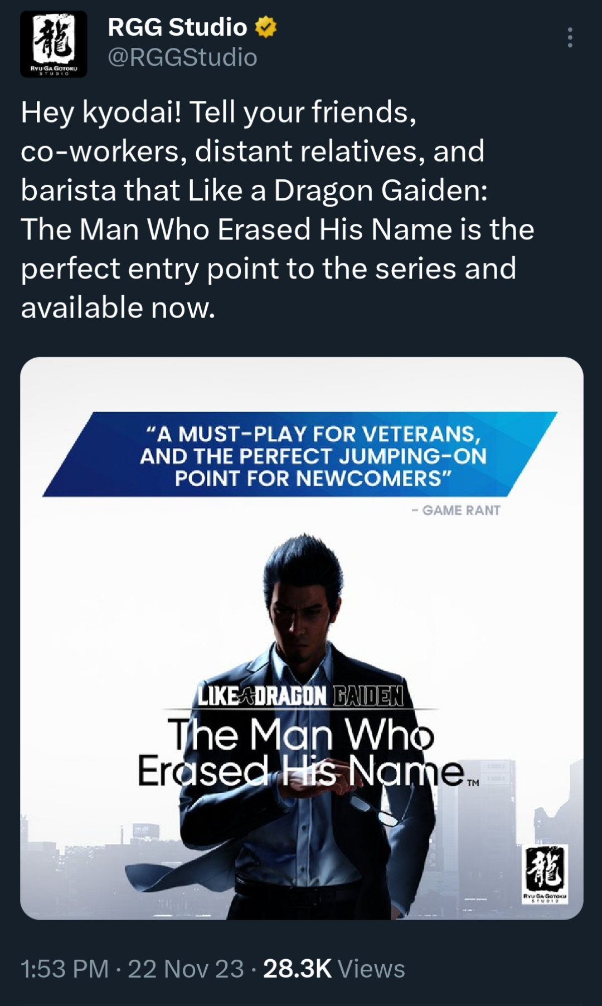The image size is (602, 1006).
Task: Tap the Game Rant attribution text
Action: 457,510
